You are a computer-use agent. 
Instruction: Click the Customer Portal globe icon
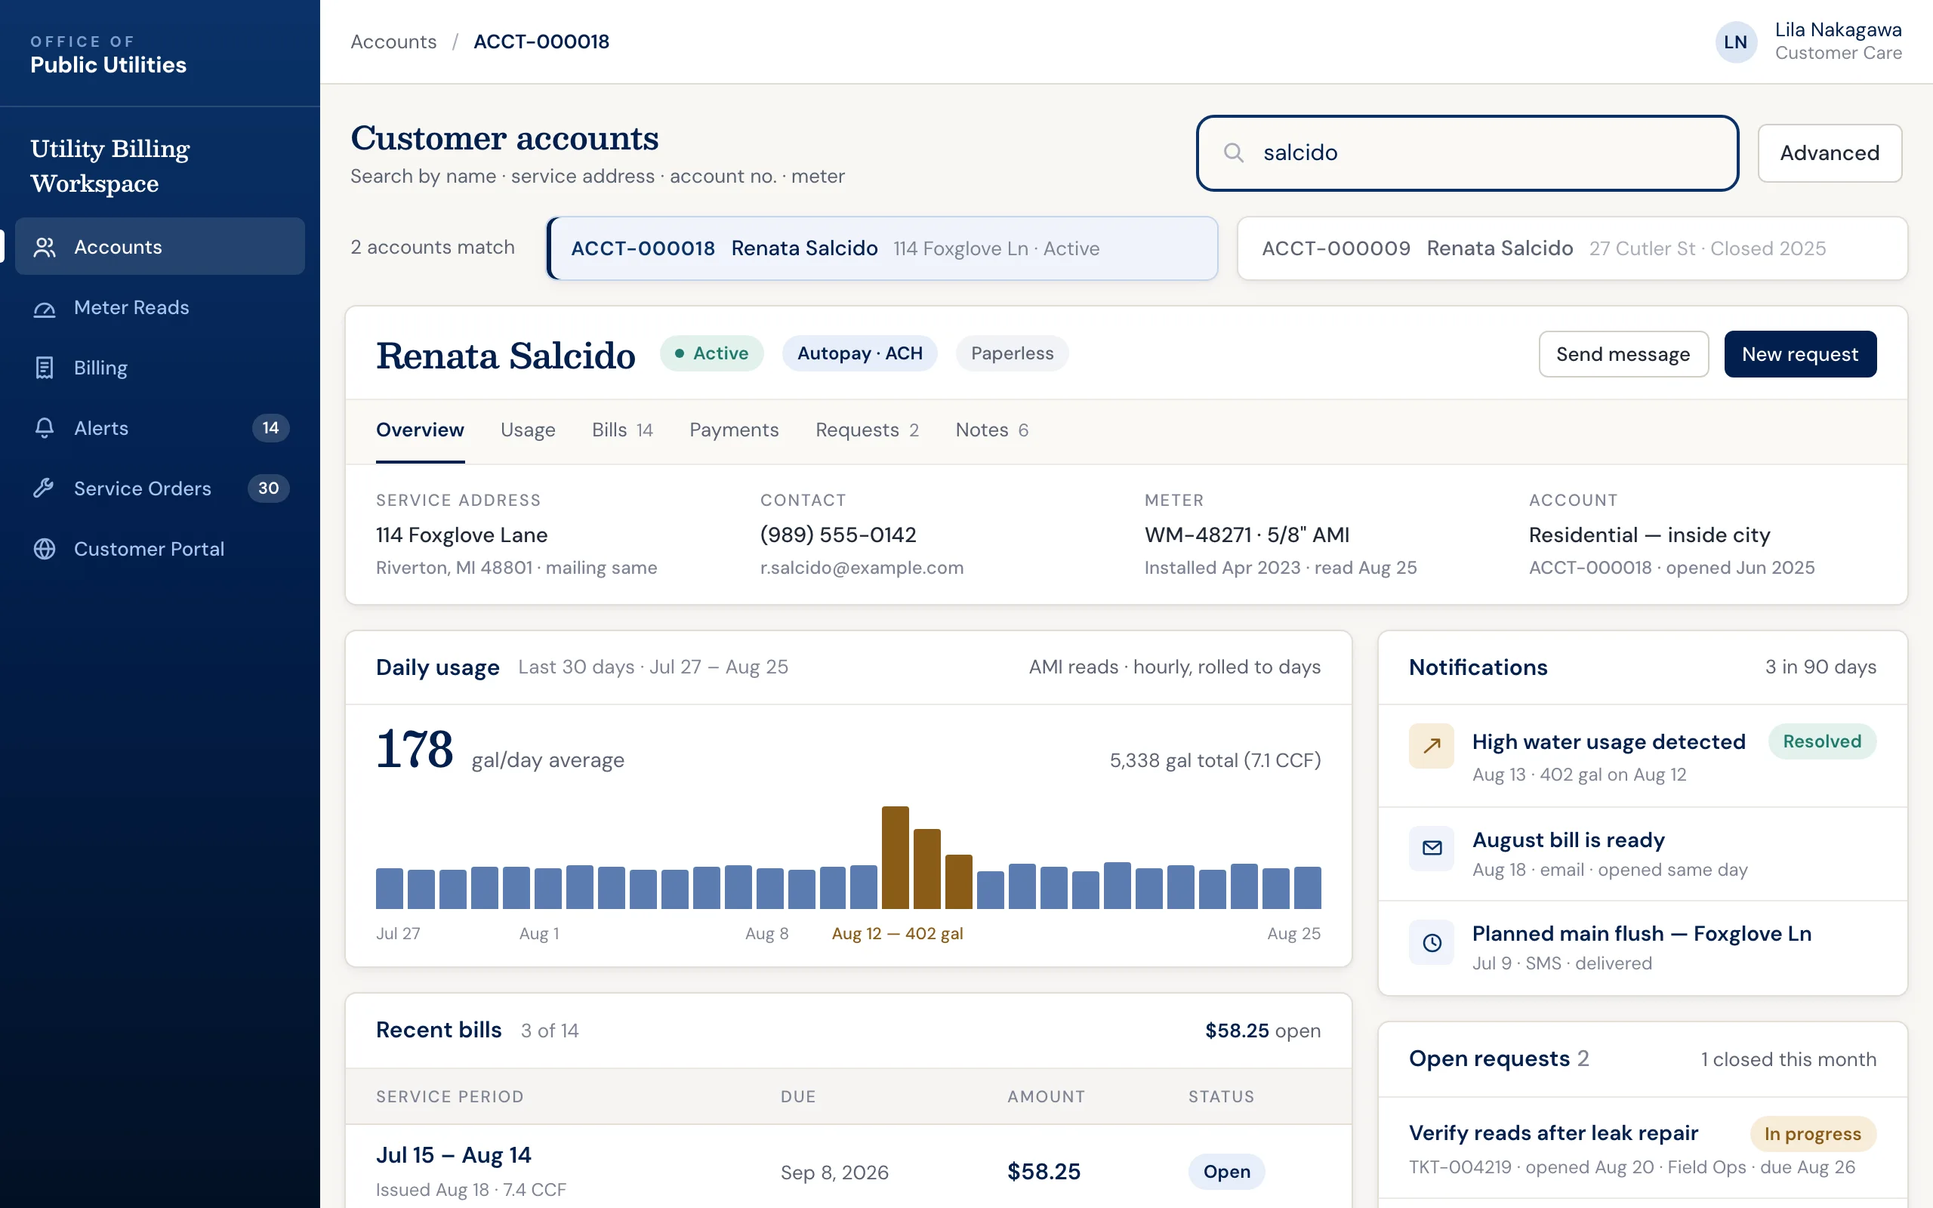pyautogui.click(x=45, y=549)
